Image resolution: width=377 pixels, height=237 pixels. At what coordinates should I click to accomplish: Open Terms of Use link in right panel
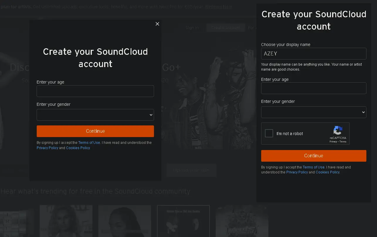pyautogui.click(x=314, y=167)
